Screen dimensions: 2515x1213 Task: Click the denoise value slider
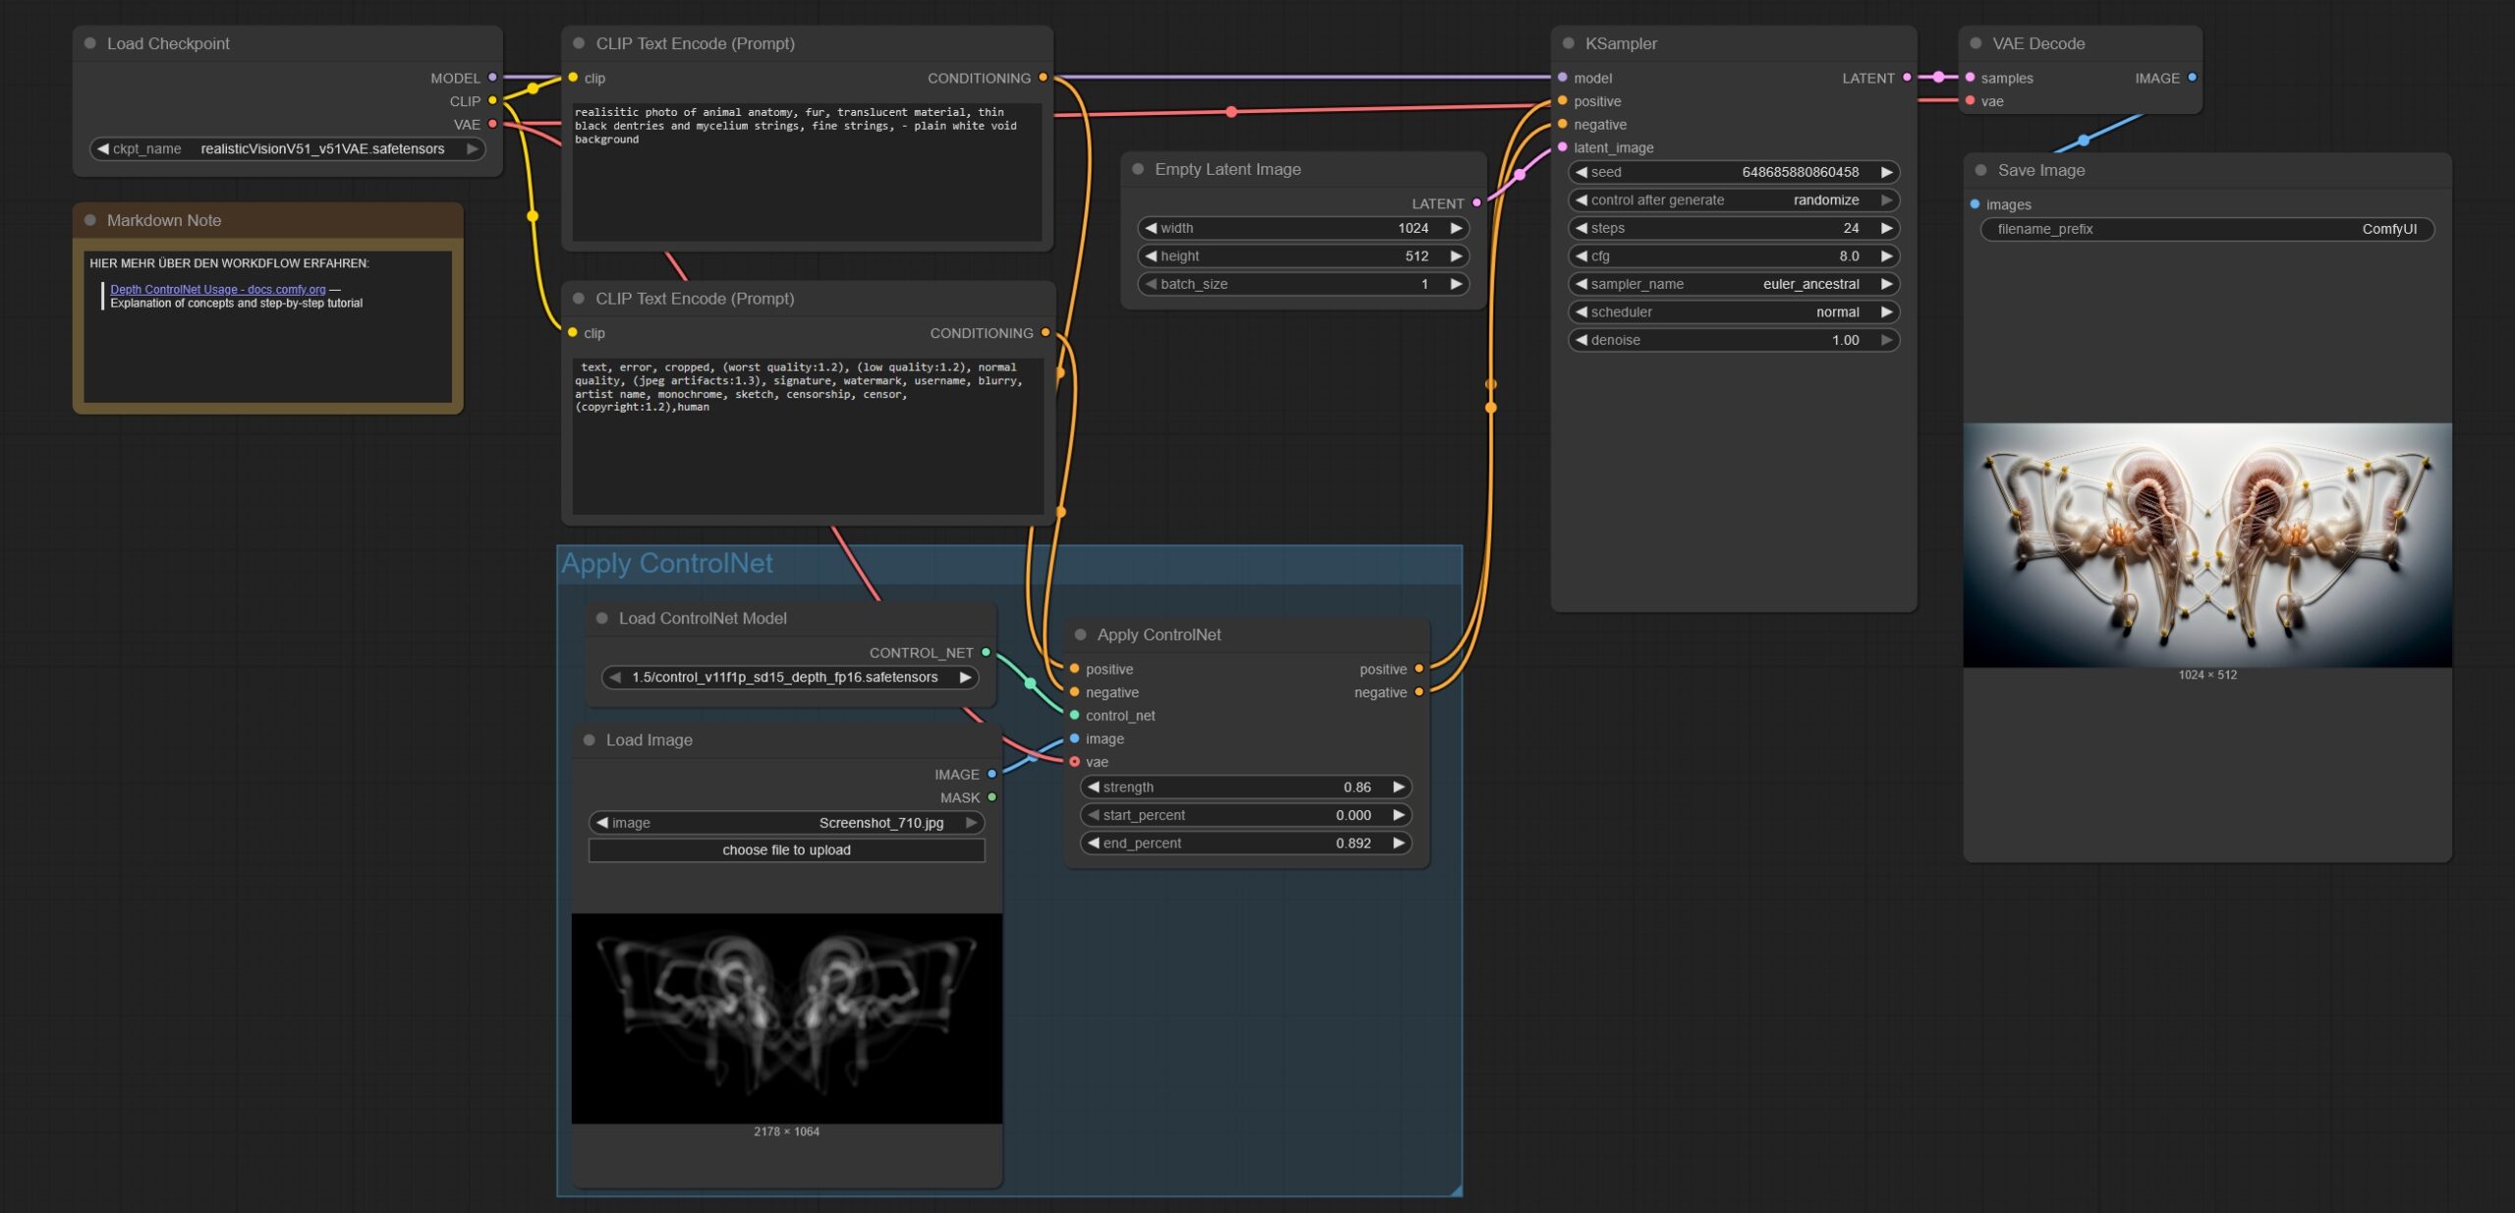coord(1733,340)
